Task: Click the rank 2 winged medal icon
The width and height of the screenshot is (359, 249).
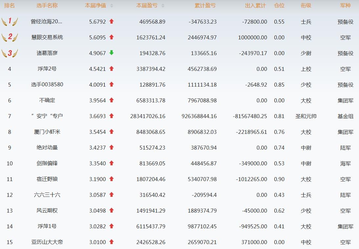Action: click(x=10, y=37)
